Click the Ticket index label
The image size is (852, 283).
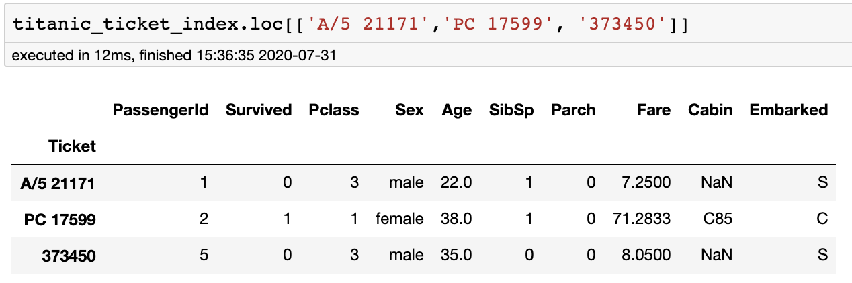72,146
